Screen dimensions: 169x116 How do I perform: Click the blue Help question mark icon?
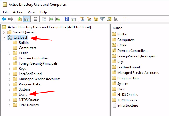point(66,19)
